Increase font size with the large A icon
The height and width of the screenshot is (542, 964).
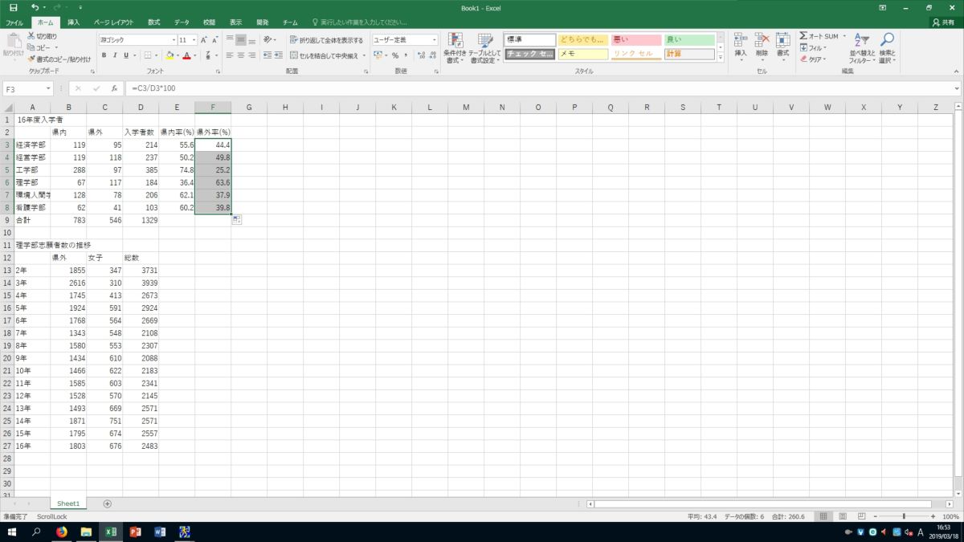[x=204, y=39]
